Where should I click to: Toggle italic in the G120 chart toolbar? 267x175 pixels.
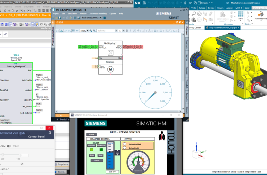pyautogui.click(x=130, y=31)
